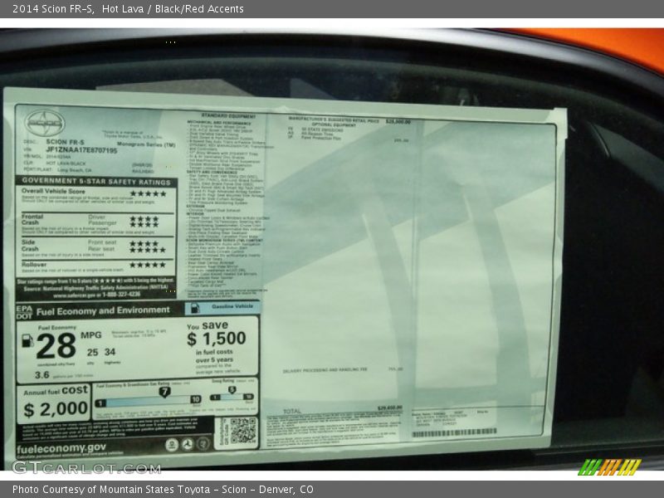Viewport: 664px width, 498px height.
Task: Click the 'Side Crash' label
Action: [30, 246]
